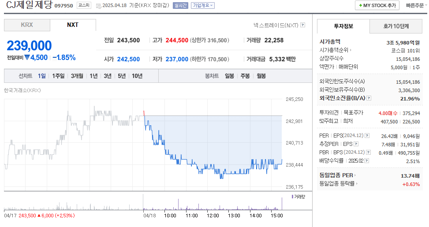Click the change rate -1.85%
The height and width of the screenshot is (227, 429).
(x=64, y=58)
